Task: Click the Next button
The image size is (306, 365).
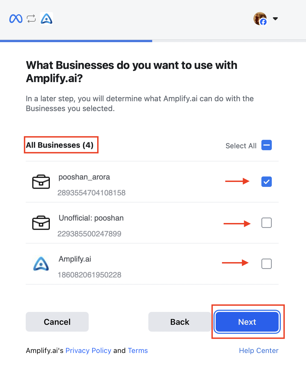Action: coord(247,322)
